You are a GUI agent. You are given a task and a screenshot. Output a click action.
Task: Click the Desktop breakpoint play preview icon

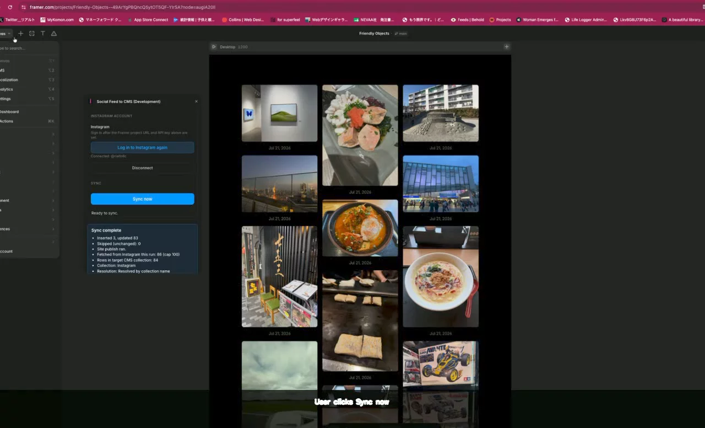pyautogui.click(x=214, y=46)
